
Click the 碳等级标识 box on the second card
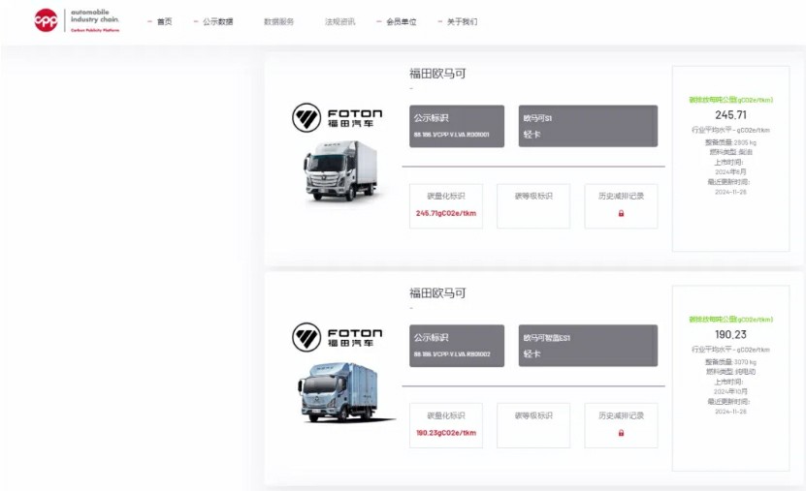tap(533, 425)
